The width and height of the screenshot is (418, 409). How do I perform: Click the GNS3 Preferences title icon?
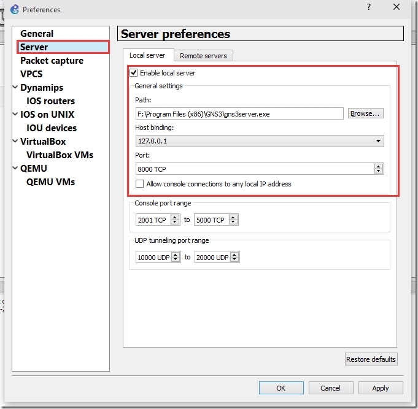click(x=15, y=9)
